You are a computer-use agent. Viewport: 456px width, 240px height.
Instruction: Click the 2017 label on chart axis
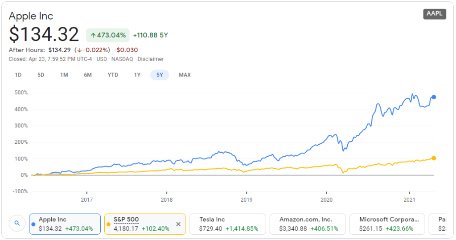coord(86,199)
